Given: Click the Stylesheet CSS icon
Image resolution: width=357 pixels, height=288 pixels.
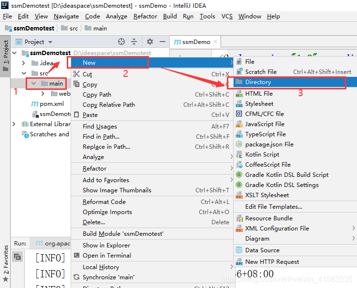Looking at the screenshot, I should point(239,104).
